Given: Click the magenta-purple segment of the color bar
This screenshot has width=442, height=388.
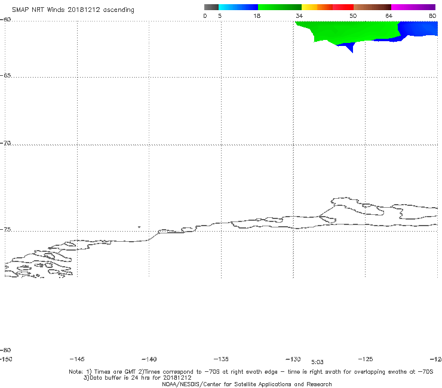Looking at the screenshot, I should click(x=413, y=7).
